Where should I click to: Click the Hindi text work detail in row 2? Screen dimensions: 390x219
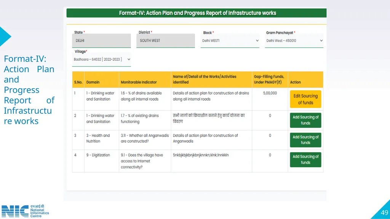(209, 119)
